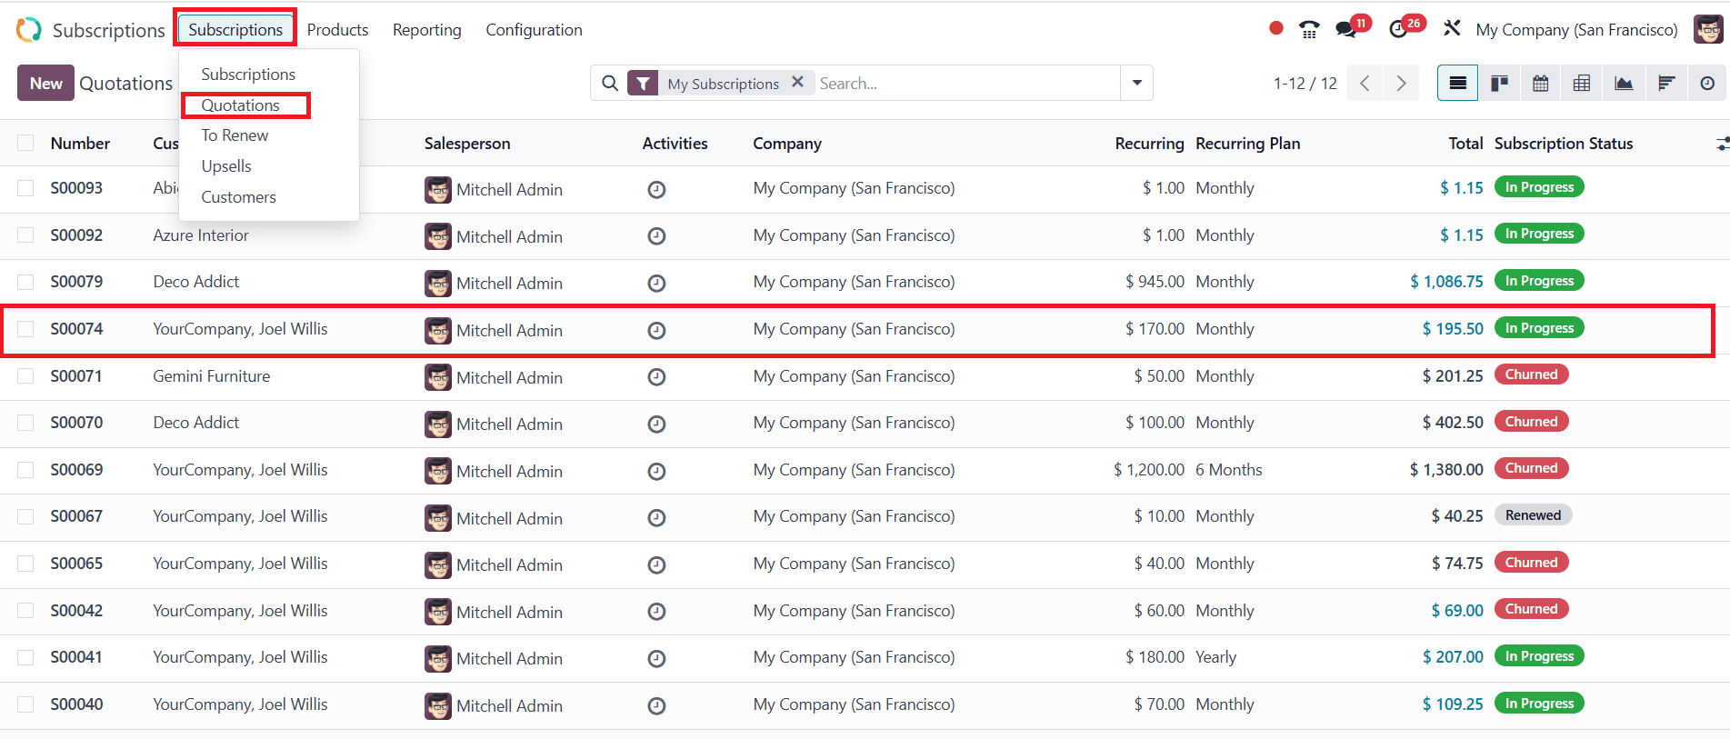
Task: Open activity clock for S00079
Action: (656, 283)
